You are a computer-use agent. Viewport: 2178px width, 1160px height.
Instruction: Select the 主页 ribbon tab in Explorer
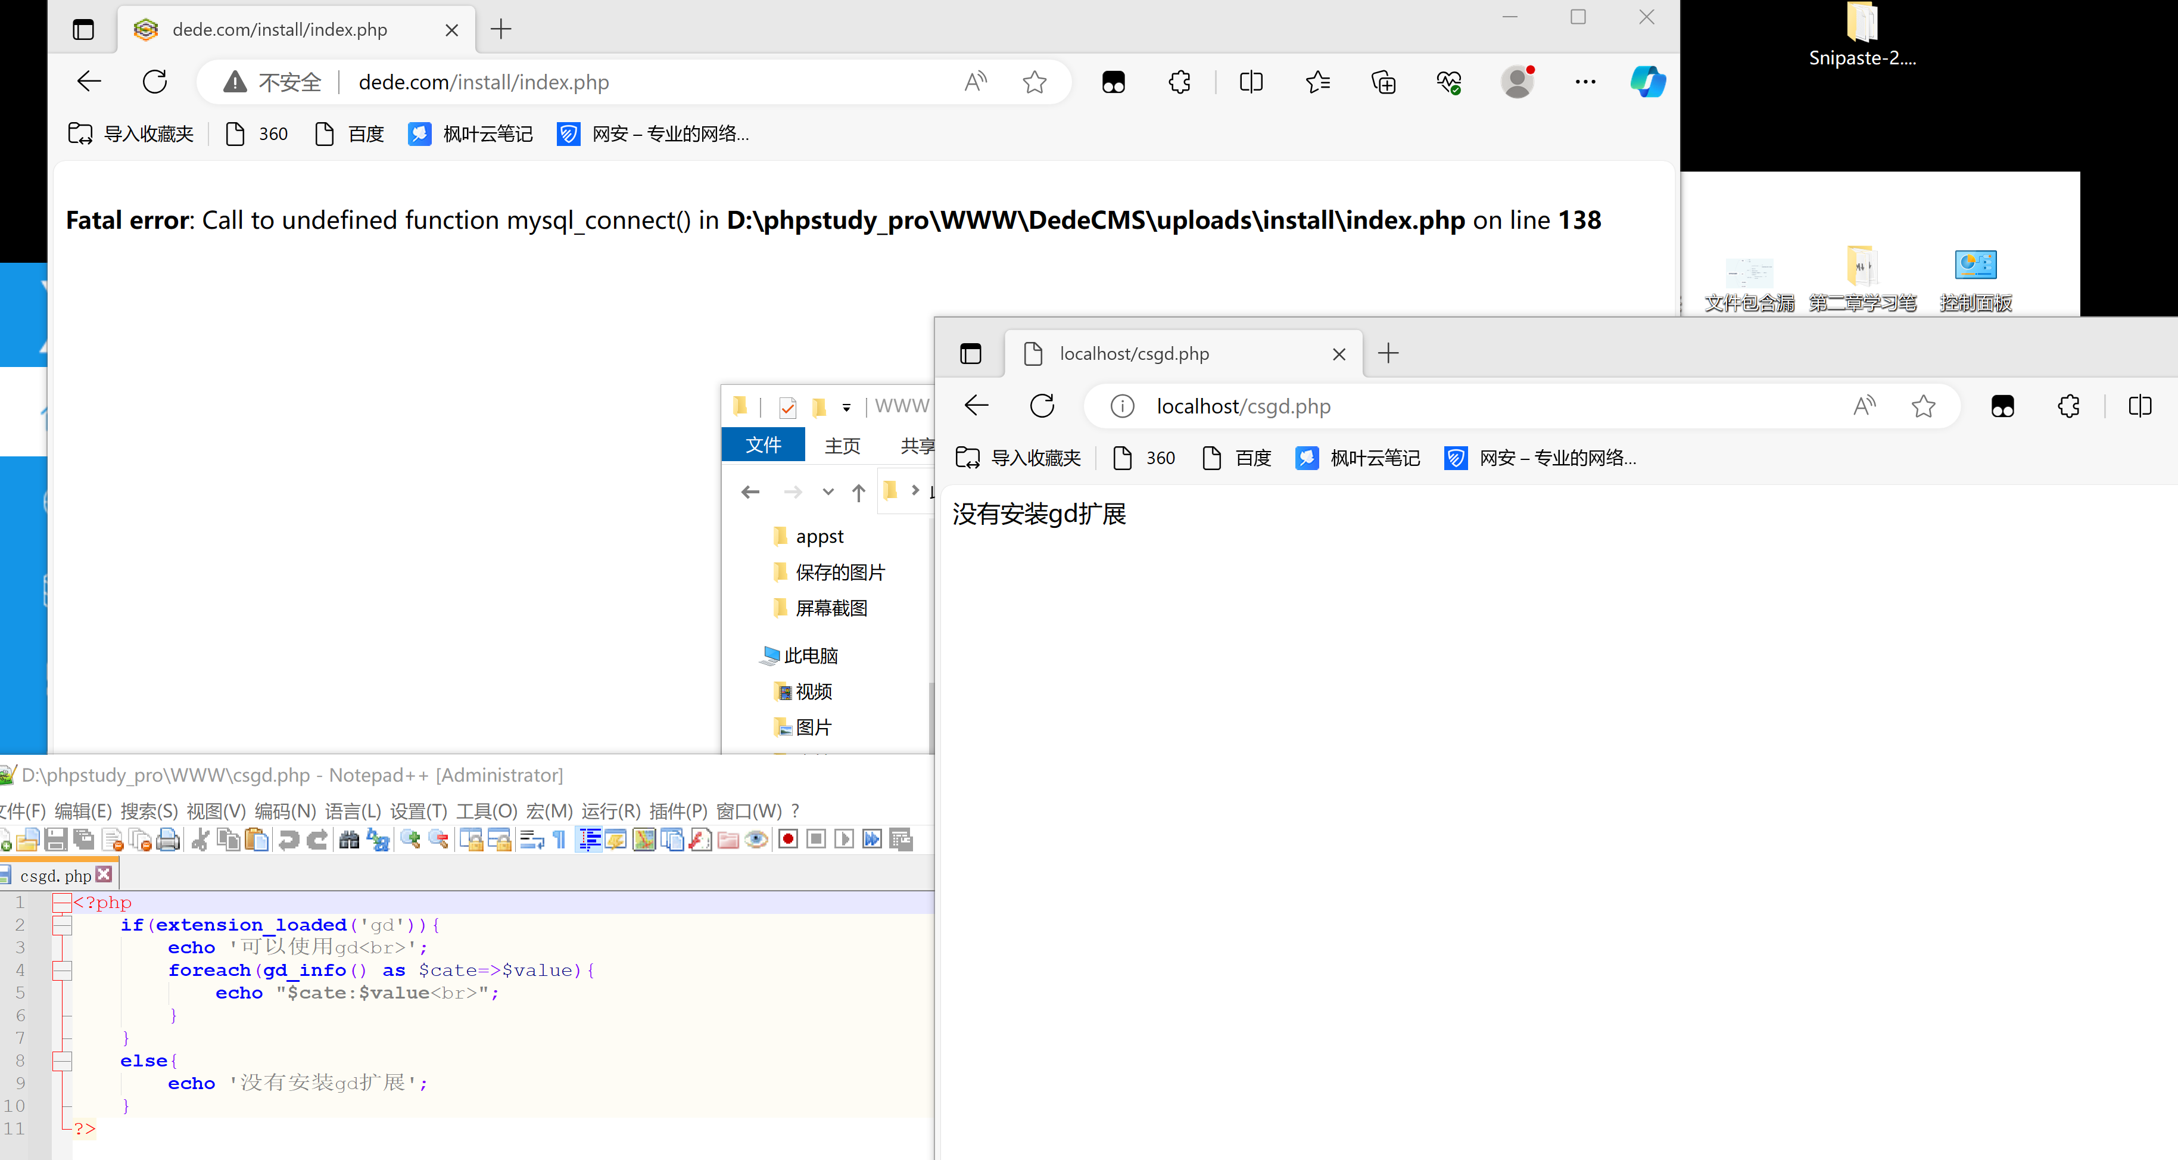pos(842,445)
